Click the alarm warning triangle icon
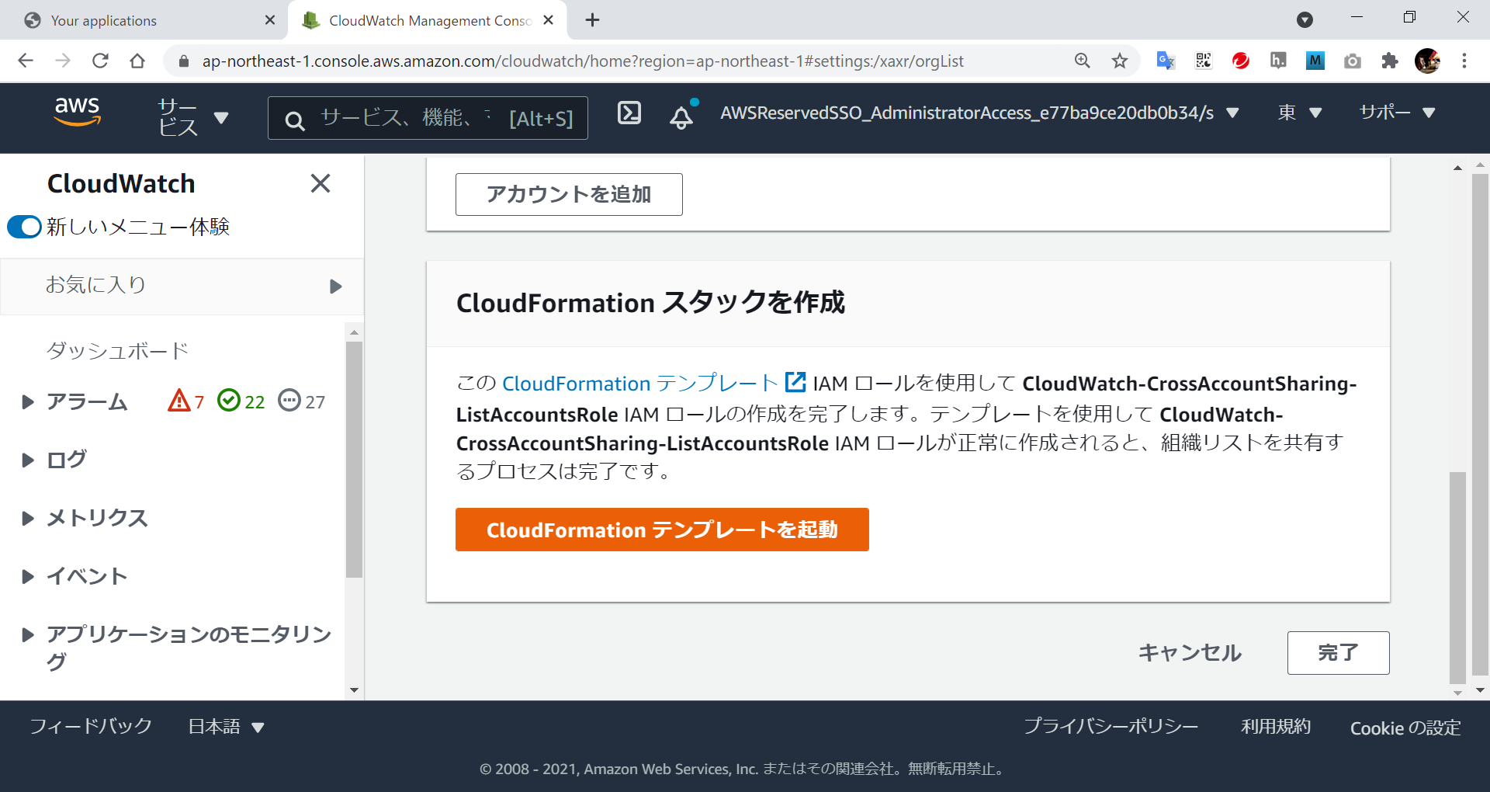The height and width of the screenshot is (792, 1490). pos(179,401)
